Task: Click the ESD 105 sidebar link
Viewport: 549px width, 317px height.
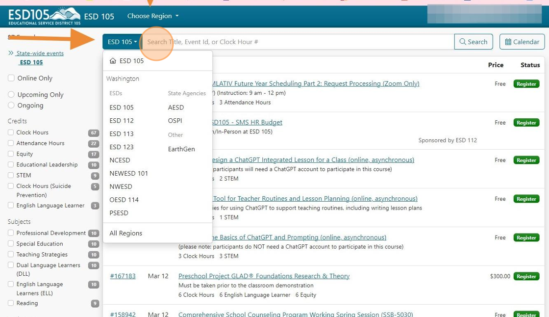Action: (31, 62)
